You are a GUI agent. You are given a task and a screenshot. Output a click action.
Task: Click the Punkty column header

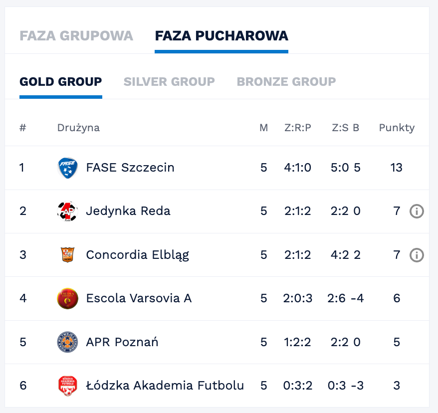(397, 128)
